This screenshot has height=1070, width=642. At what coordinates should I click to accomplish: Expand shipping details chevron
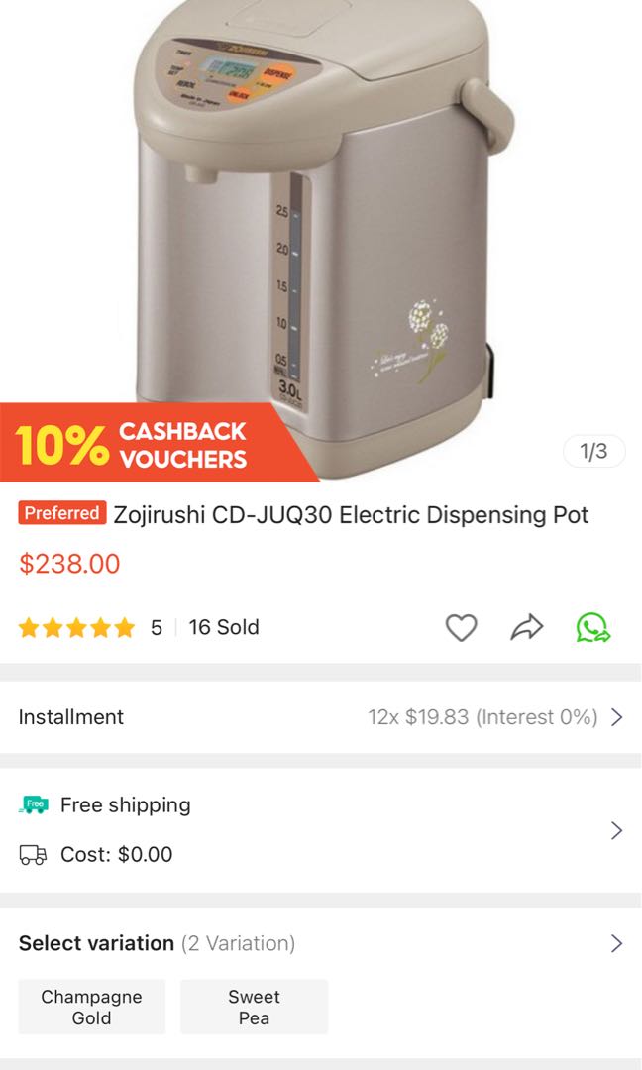(617, 830)
